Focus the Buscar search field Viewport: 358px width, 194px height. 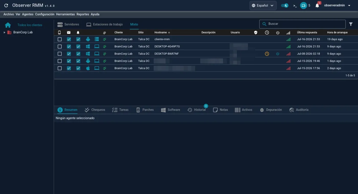click(303, 24)
